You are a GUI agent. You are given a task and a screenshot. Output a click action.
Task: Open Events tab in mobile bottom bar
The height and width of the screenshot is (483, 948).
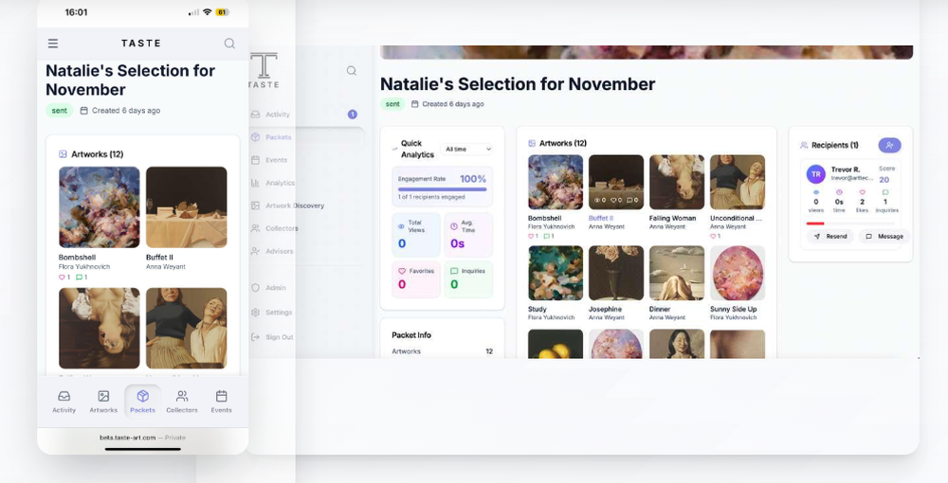coord(221,402)
